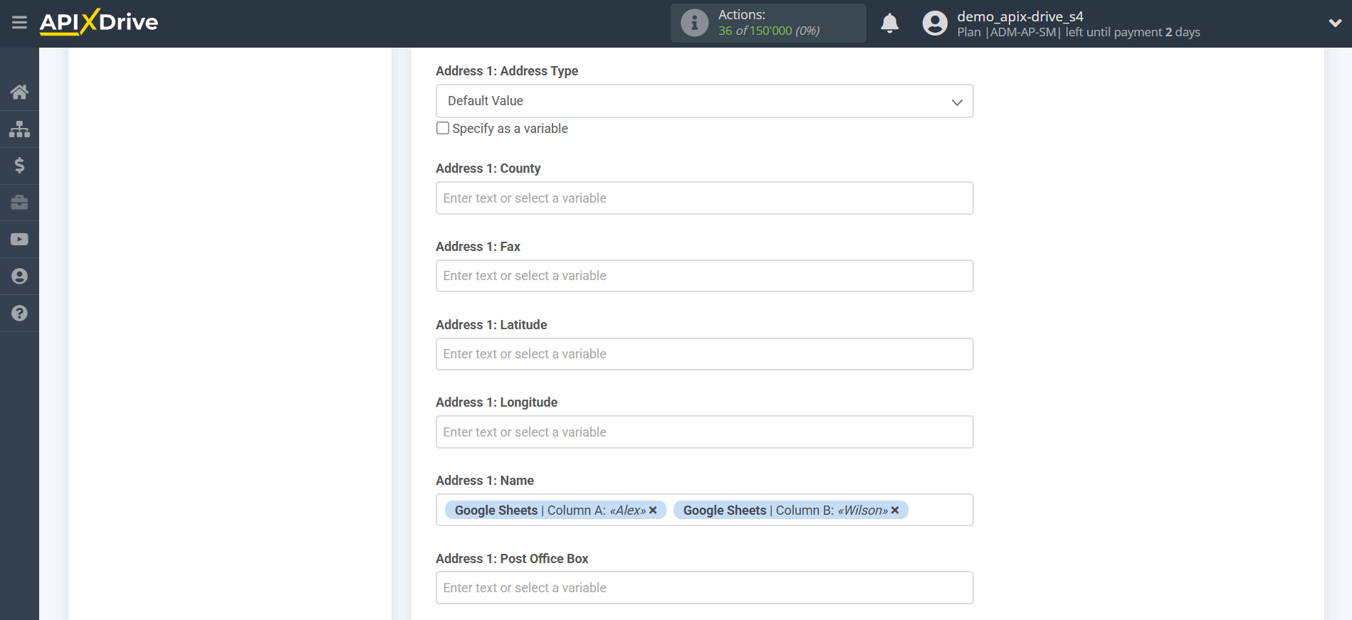Open the Address Type dropdown
This screenshot has width=1352, height=620.
tap(704, 101)
